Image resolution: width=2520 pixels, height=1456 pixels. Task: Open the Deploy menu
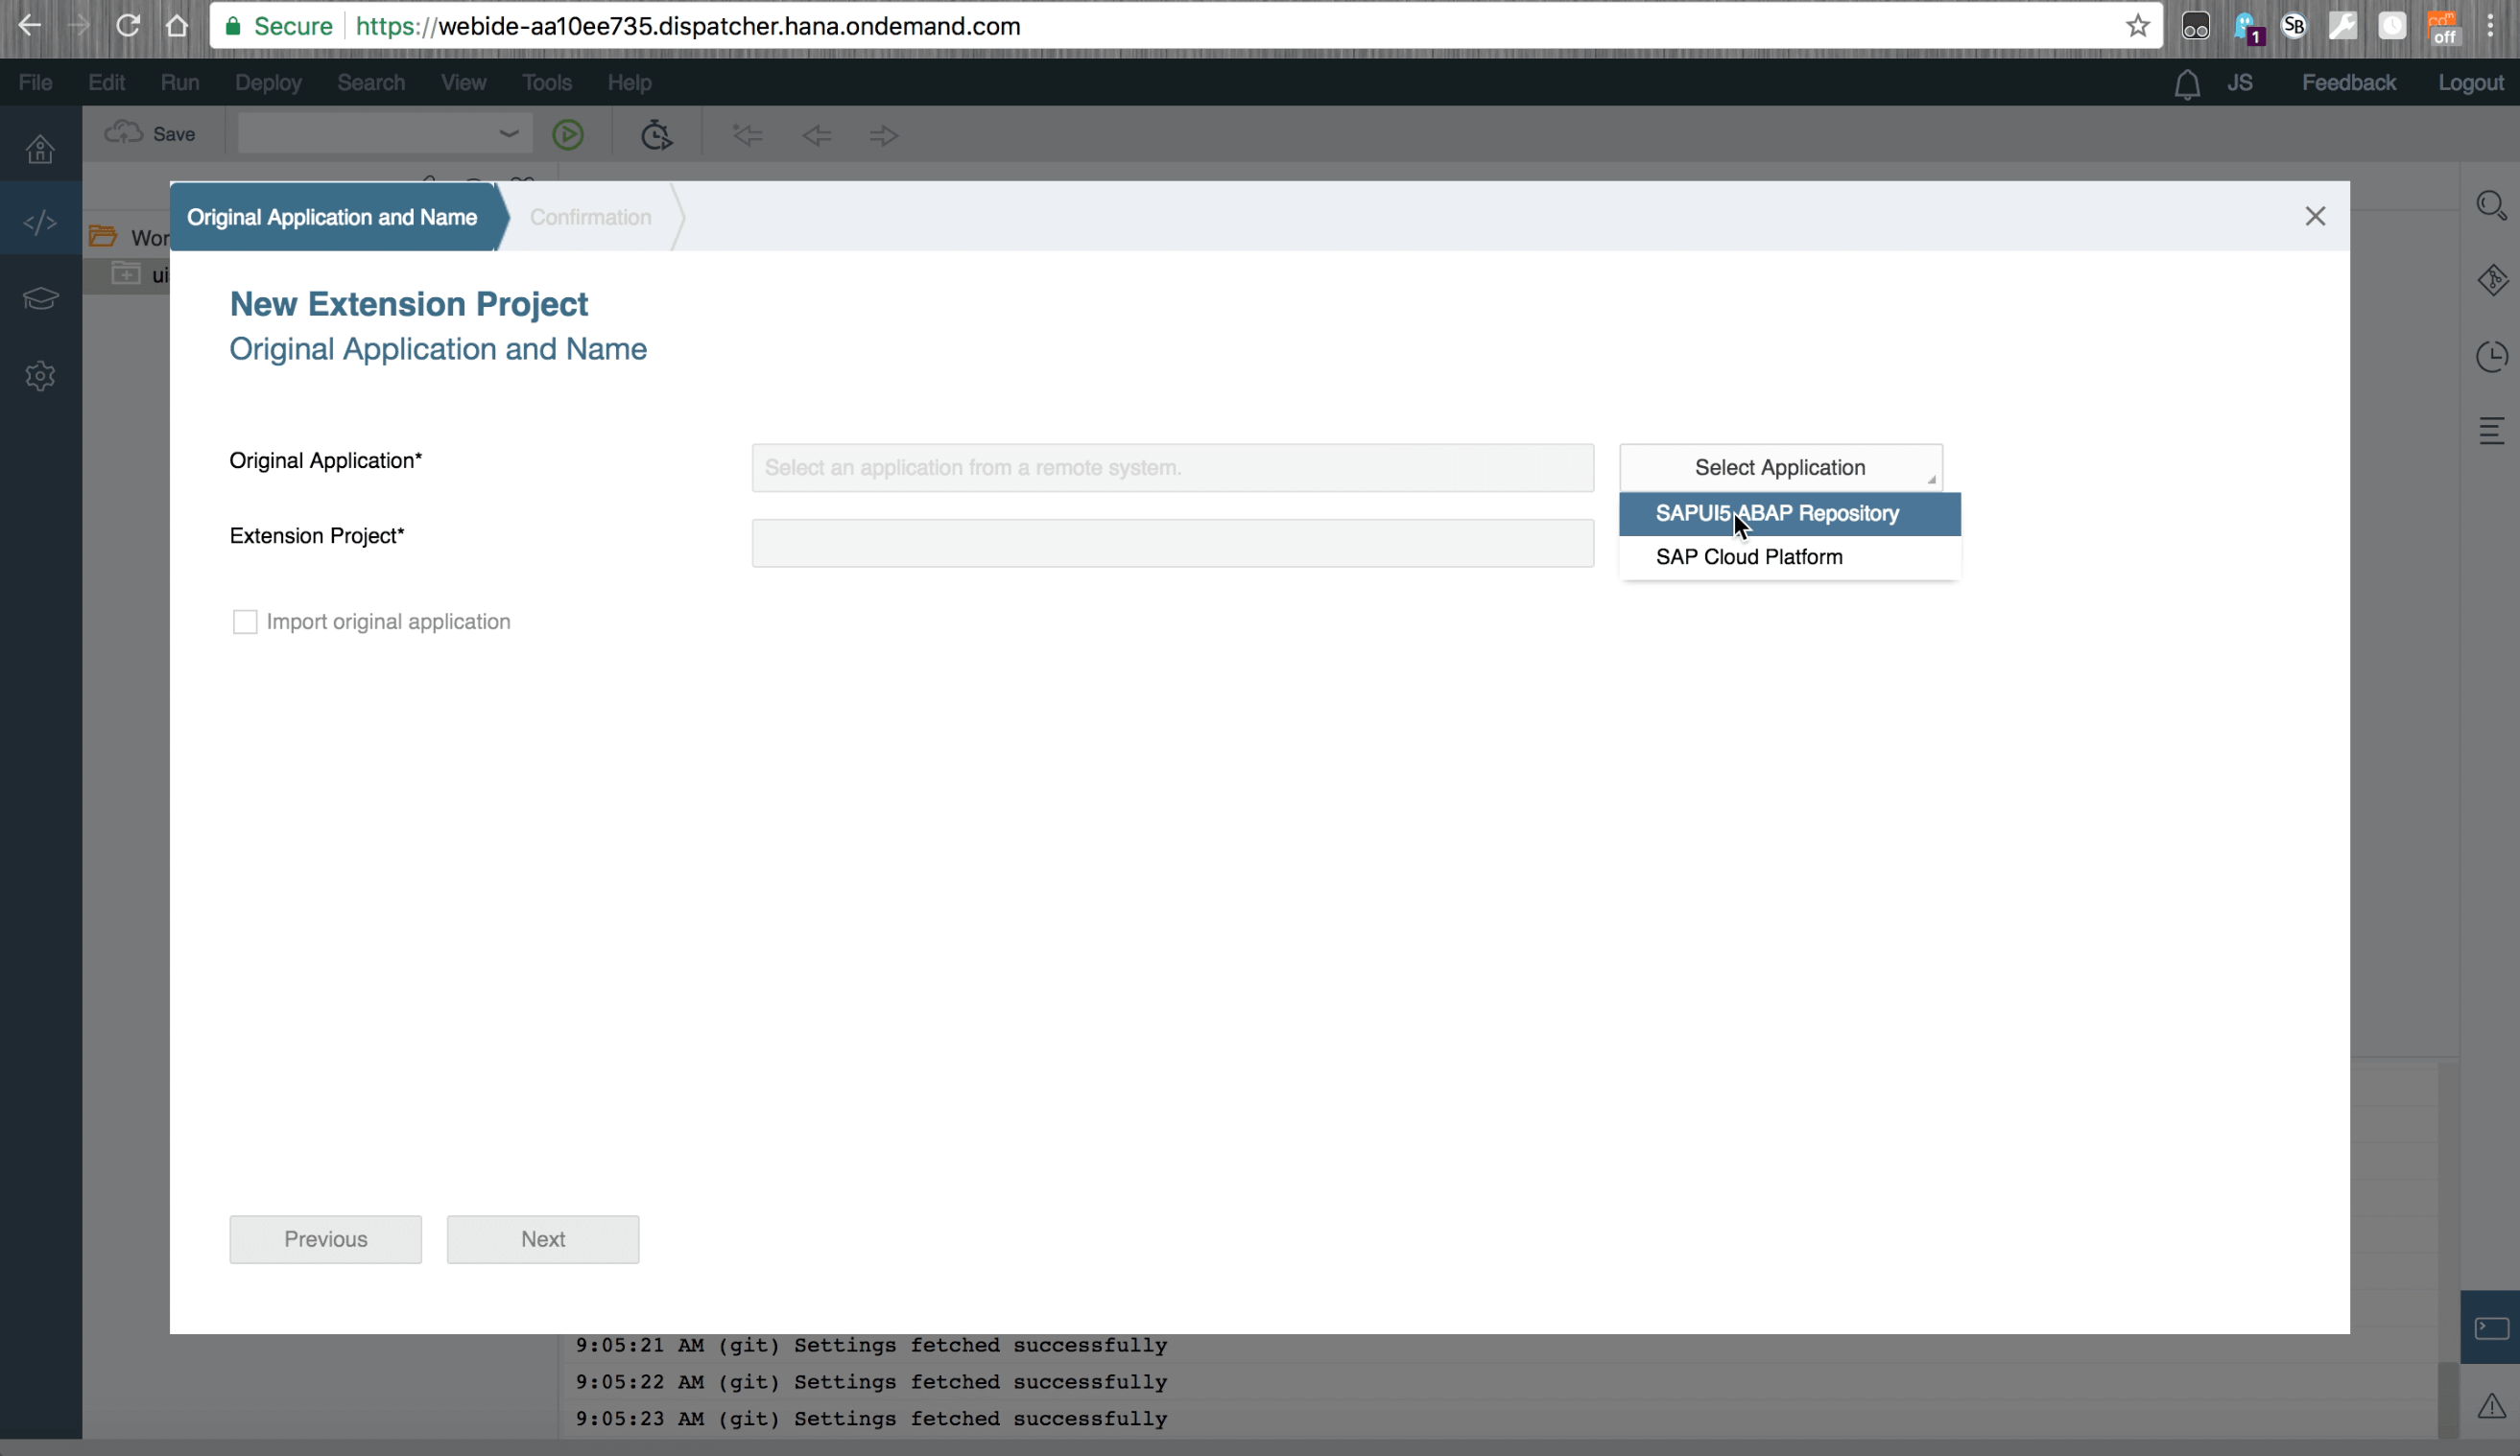pos(268,82)
